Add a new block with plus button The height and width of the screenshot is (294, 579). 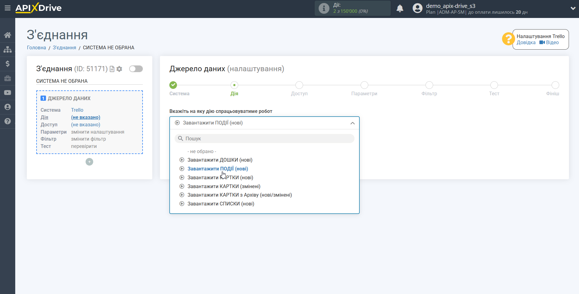point(89,162)
